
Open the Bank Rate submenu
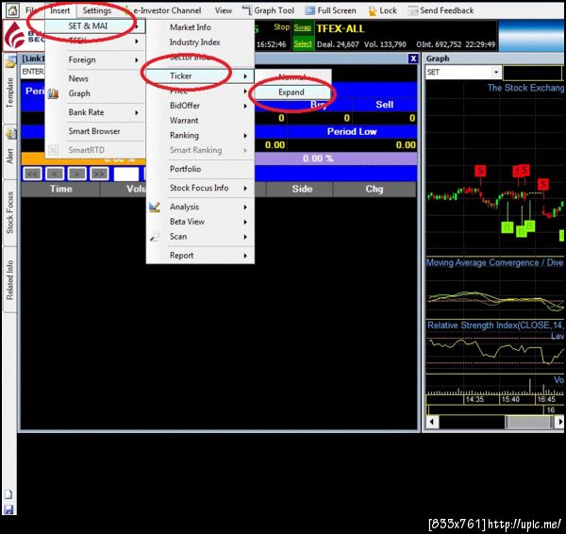95,112
